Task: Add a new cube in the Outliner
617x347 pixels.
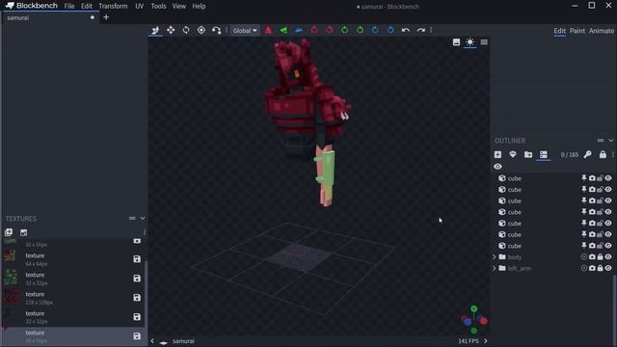Action: coord(497,154)
